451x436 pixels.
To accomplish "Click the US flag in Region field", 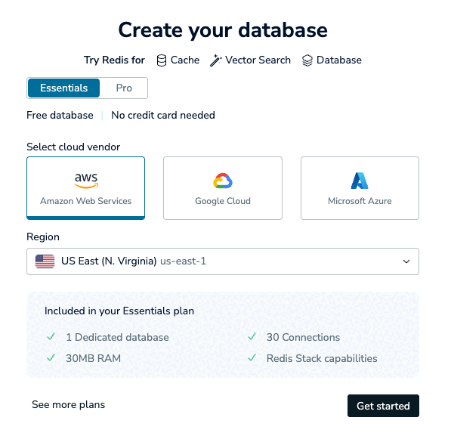I will pyautogui.click(x=45, y=261).
